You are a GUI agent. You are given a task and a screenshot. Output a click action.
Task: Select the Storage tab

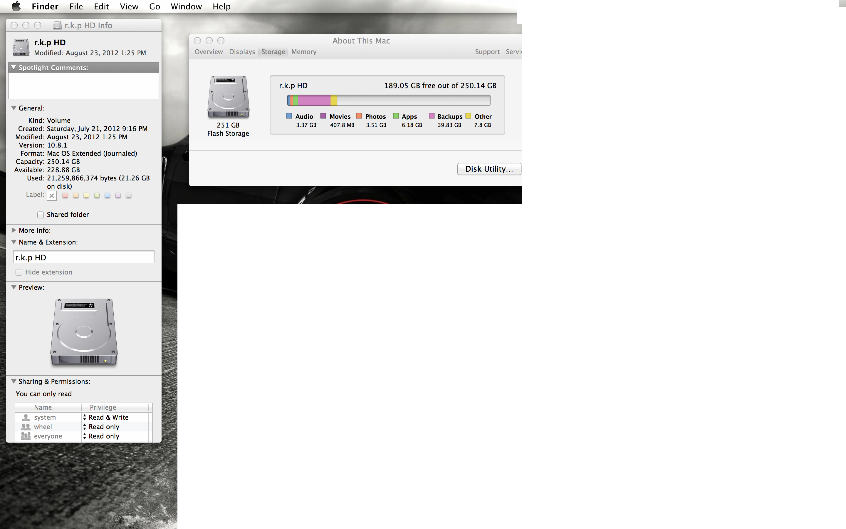273,52
